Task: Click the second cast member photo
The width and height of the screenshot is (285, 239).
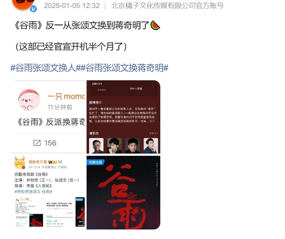Action: pyautogui.click(x=114, y=146)
